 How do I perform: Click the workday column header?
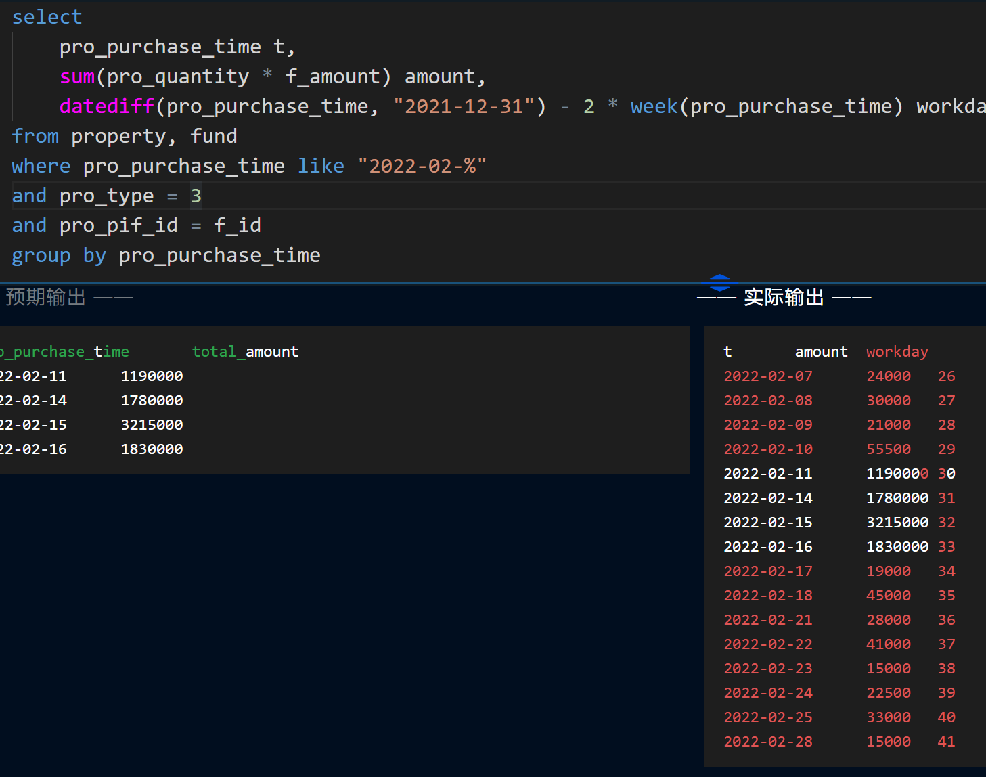tap(897, 351)
